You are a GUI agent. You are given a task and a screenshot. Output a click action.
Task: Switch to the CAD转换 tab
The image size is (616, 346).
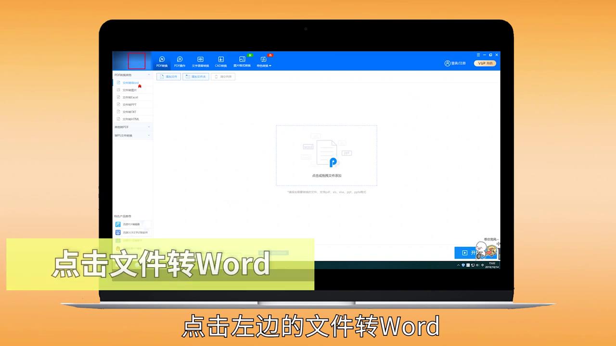pyautogui.click(x=221, y=62)
